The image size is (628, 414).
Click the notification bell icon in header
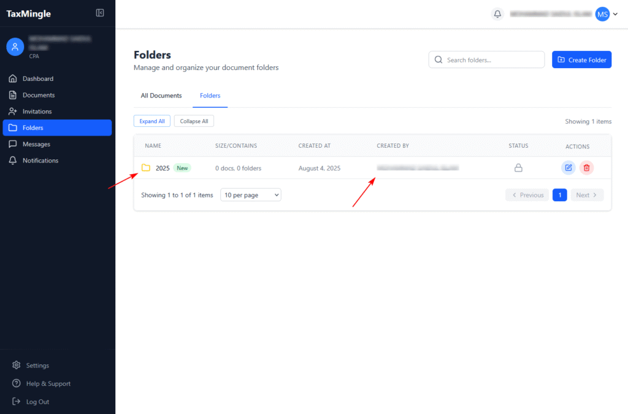497,14
